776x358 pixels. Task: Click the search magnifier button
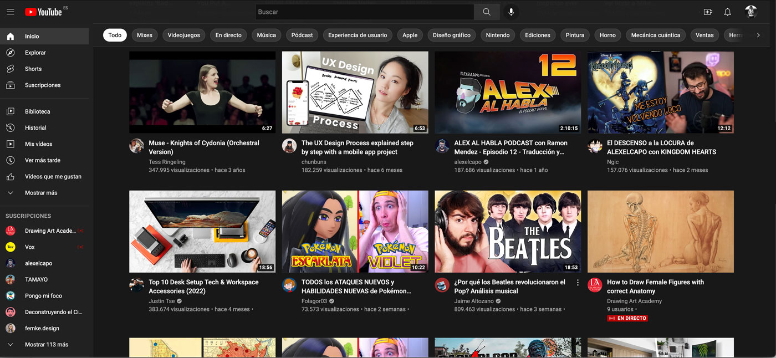click(x=486, y=12)
